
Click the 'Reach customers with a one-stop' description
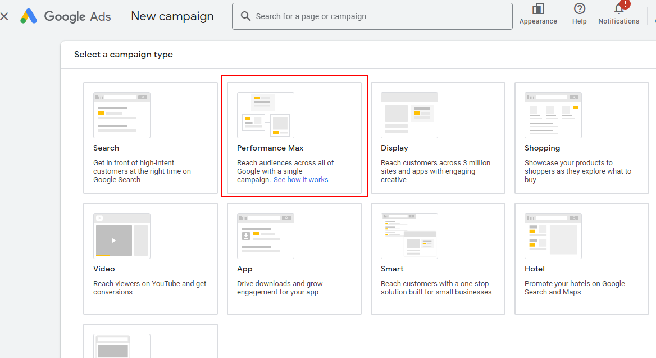[x=436, y=288]
